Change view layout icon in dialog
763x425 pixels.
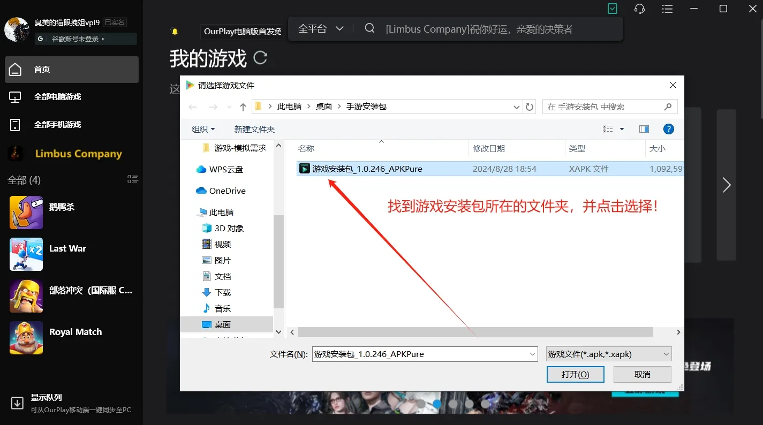[x=608, y=129]
